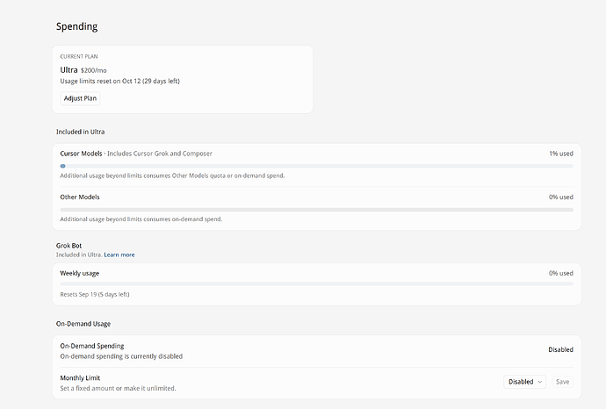Image resolution: width=606 pixels, height=409 pixels.
Task: Click the Included in Ultra section heading
Action: (81, 132)
